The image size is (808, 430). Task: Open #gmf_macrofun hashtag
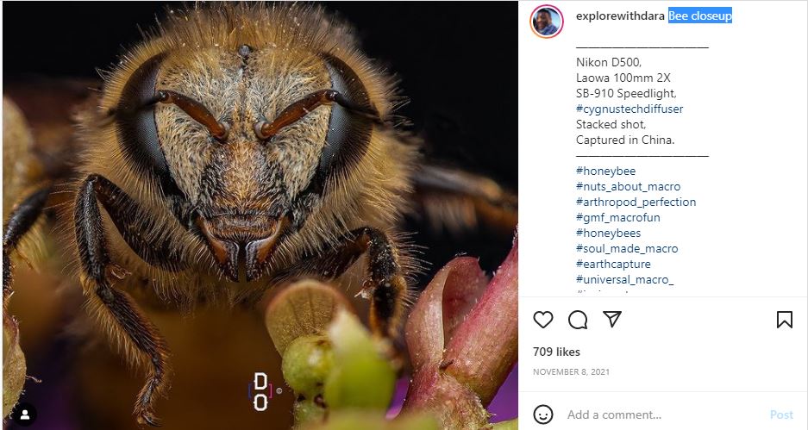(617, 218)
